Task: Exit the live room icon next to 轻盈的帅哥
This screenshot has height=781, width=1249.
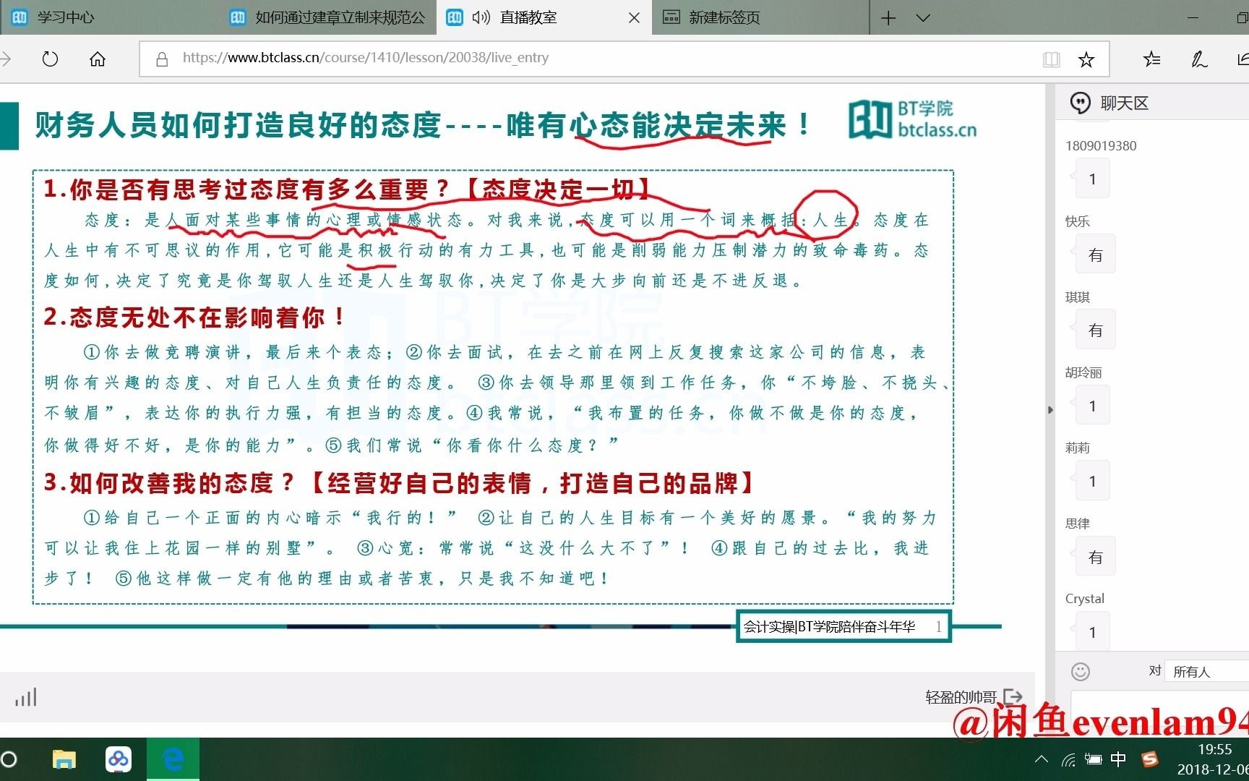Action: tap(1013, 696)
